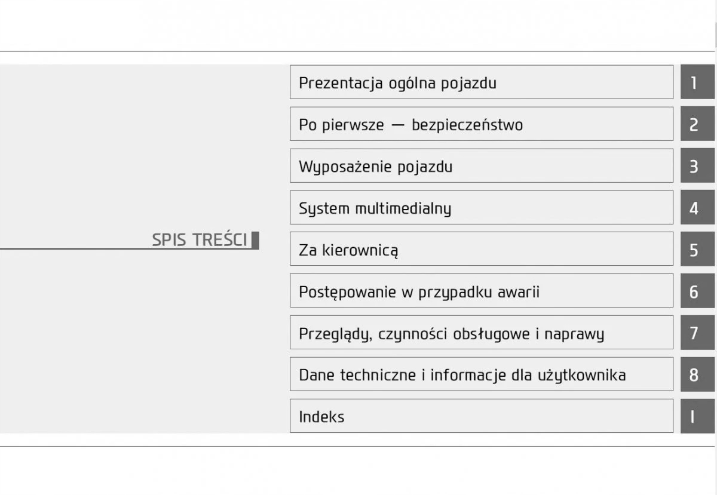
Task: Go to the "Indeks" entry
Action: [x=481, y=416]
